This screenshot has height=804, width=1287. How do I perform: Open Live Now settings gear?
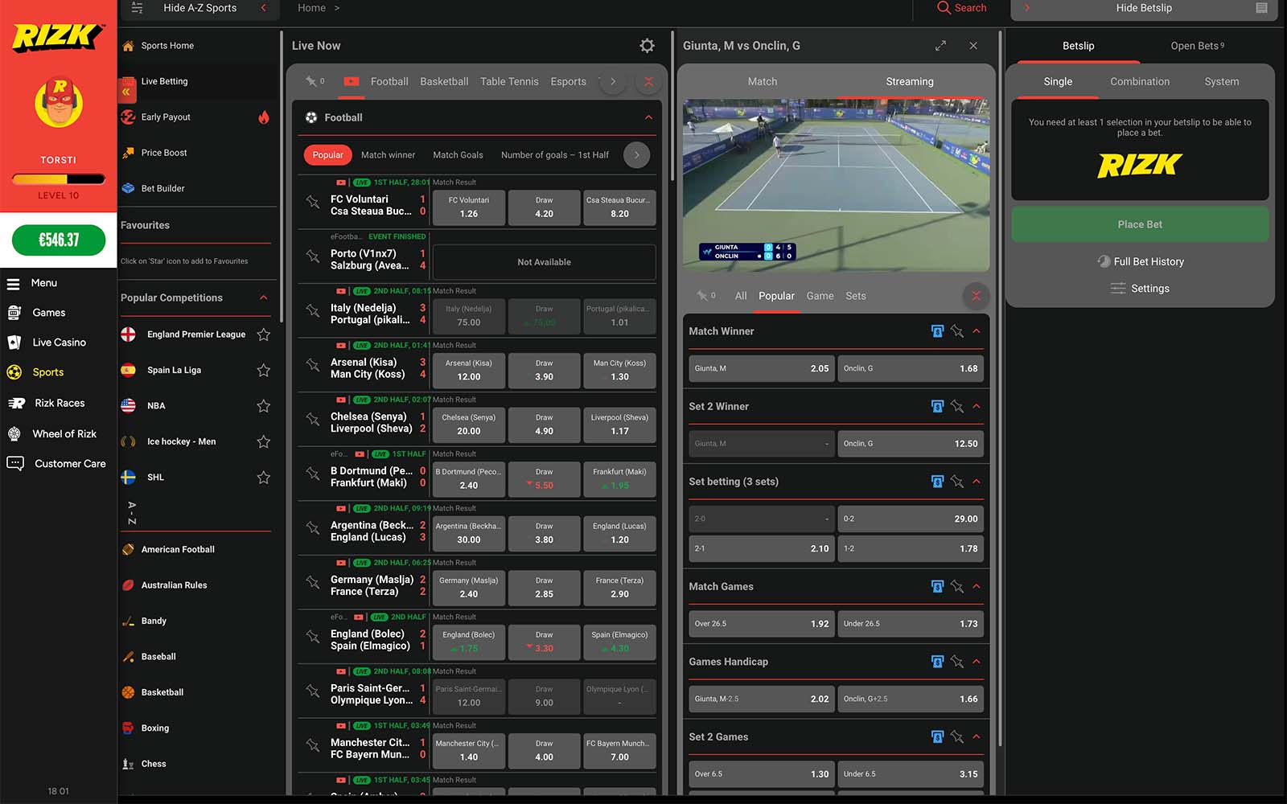click(647, 46)
